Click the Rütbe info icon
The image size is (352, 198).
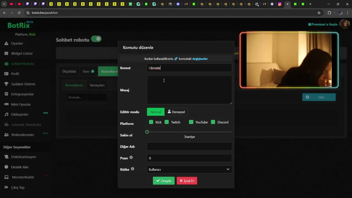[133, 169]
